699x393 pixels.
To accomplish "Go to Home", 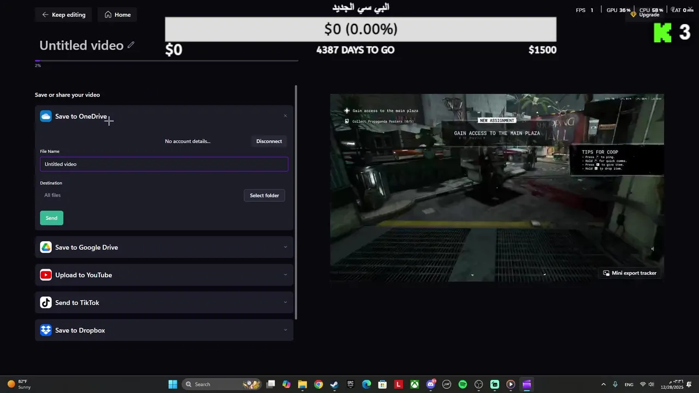I will click(x=117, y=15).
